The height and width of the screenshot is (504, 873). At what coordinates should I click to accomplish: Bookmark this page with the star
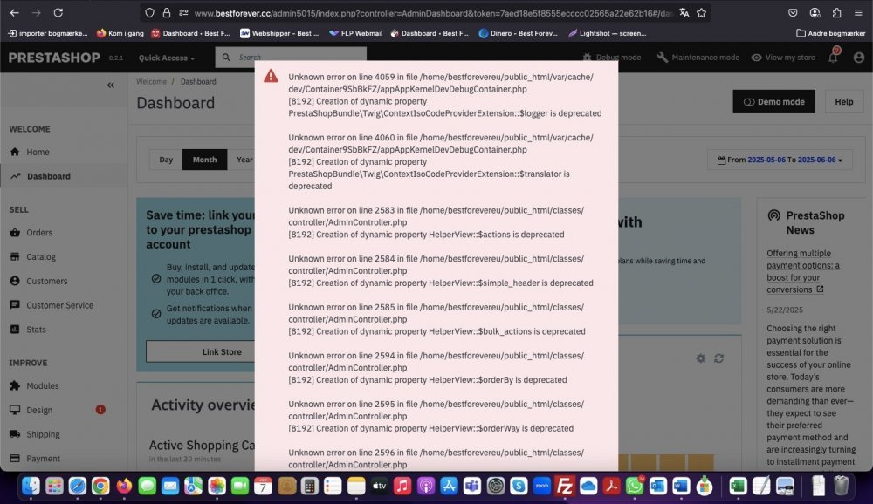click(x=702, y=13)
